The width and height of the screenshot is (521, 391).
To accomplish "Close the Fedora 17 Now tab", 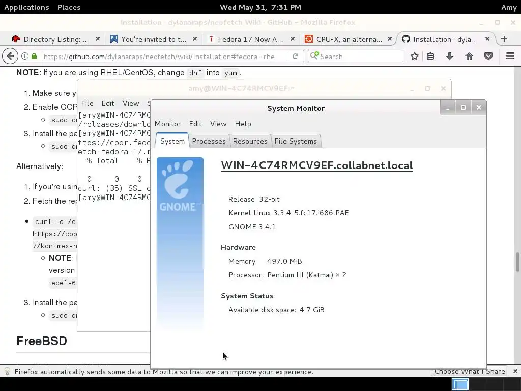I will pyautogui.click(x=293, y=39).
